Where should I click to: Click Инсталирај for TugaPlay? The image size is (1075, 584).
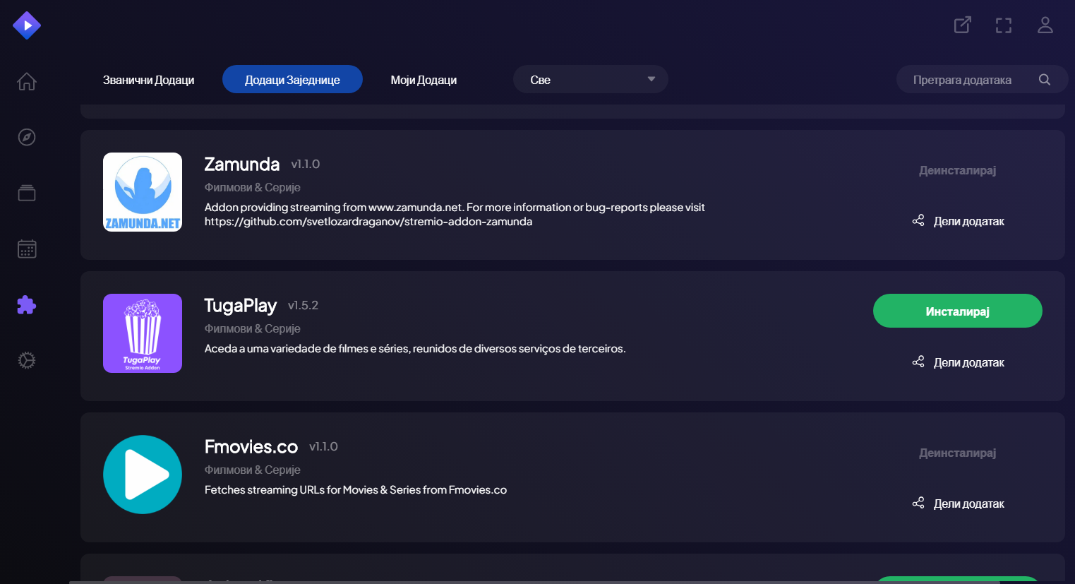click(958, 311)
